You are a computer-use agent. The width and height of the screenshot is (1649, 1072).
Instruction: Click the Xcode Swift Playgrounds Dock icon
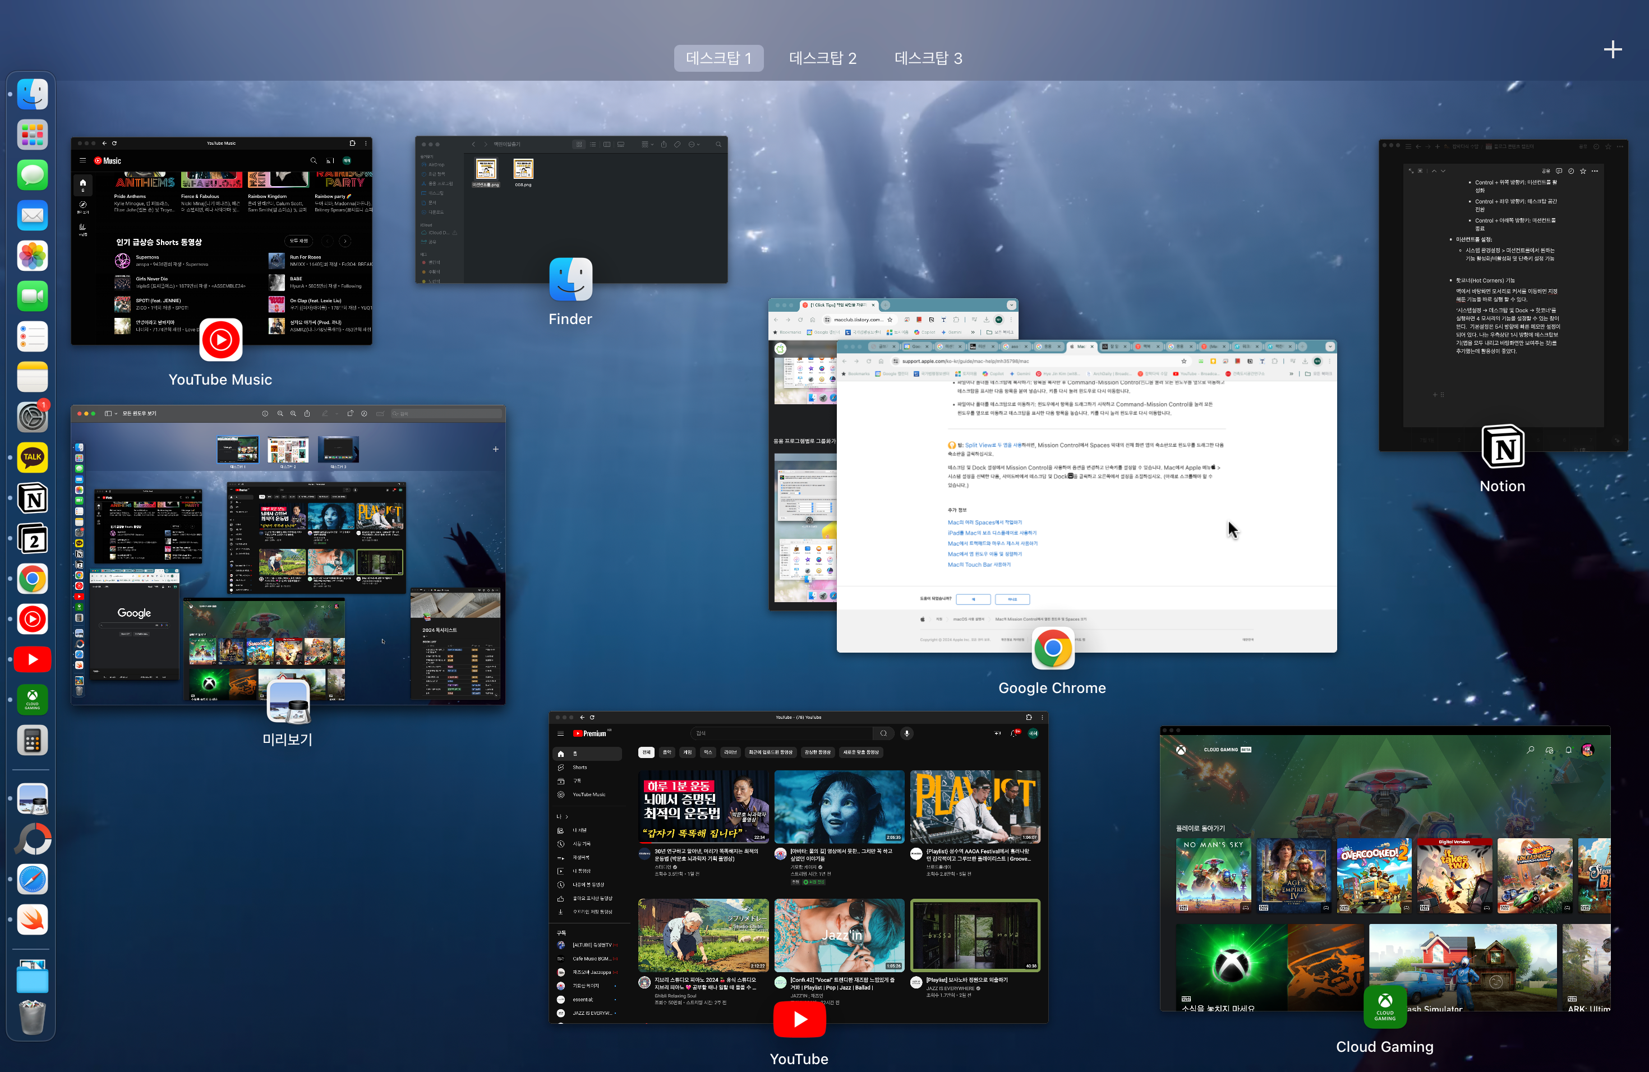33,919
